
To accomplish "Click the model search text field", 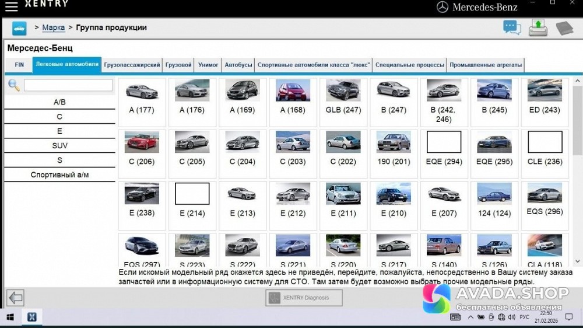I will [x=68, y=86].
